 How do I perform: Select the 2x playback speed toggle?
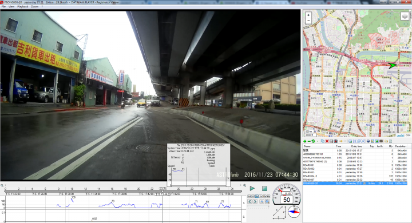click(261, 196)
